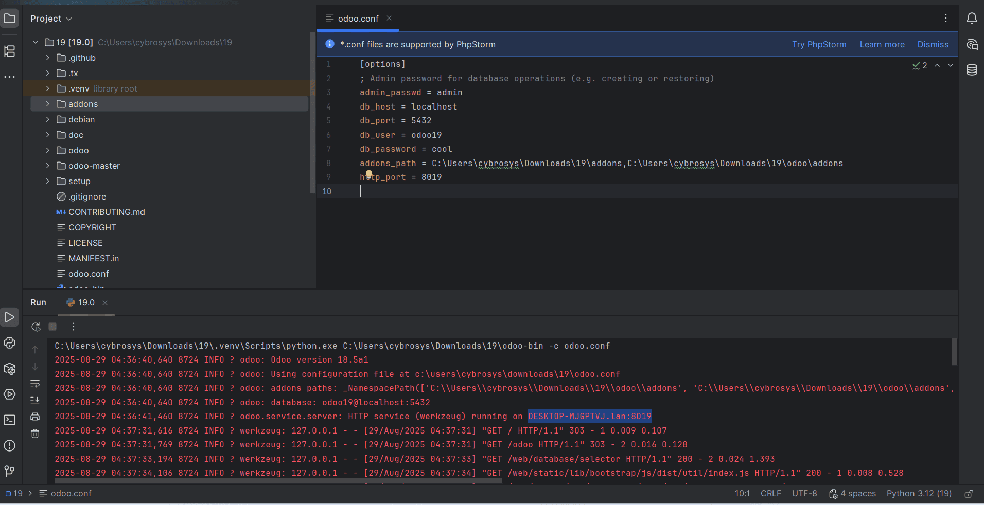Click the console horizontal scrollbar
The height and width of the screenshot is (505, 984).
tap(278, 481)
